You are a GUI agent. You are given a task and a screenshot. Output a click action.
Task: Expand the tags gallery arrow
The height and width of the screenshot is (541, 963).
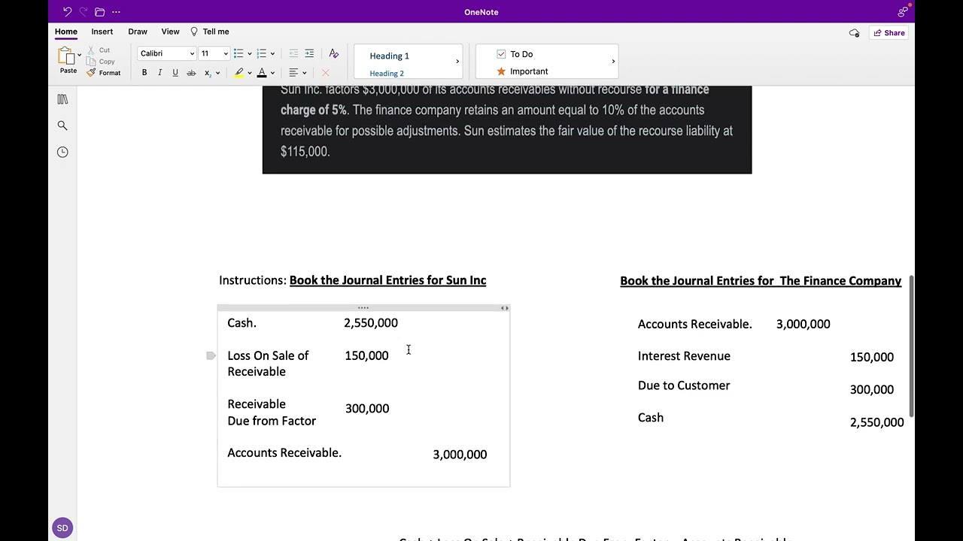(613, 62)
